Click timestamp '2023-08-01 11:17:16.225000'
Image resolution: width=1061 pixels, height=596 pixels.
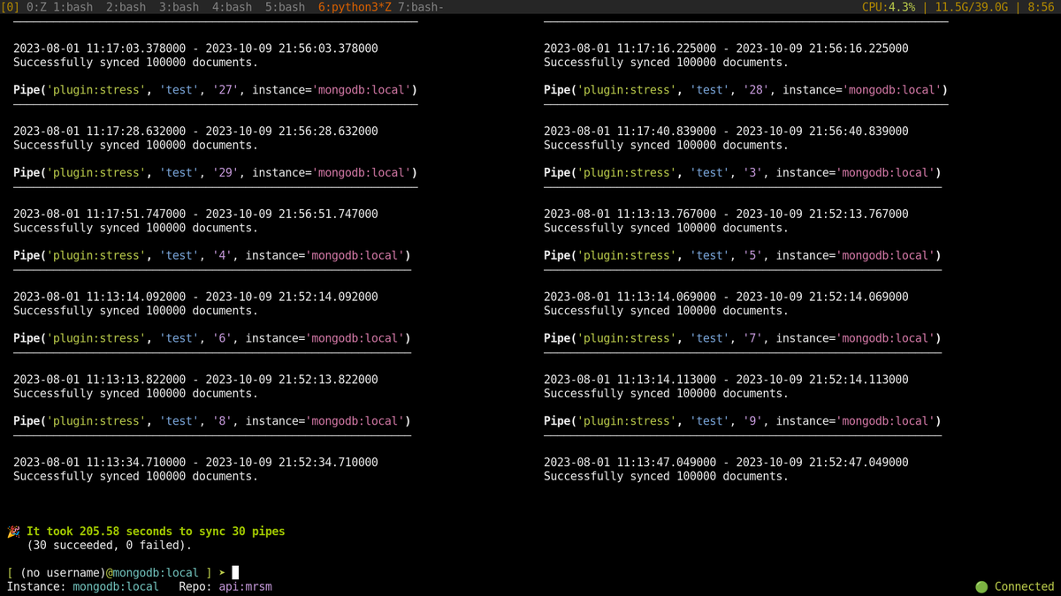pos(630,49)
